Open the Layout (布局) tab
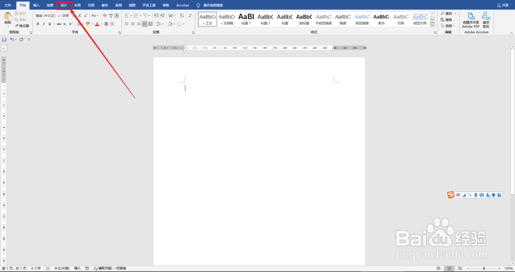The height and width of the screenshot is (272, 515). pyautogui.click(x=77, y=5)
